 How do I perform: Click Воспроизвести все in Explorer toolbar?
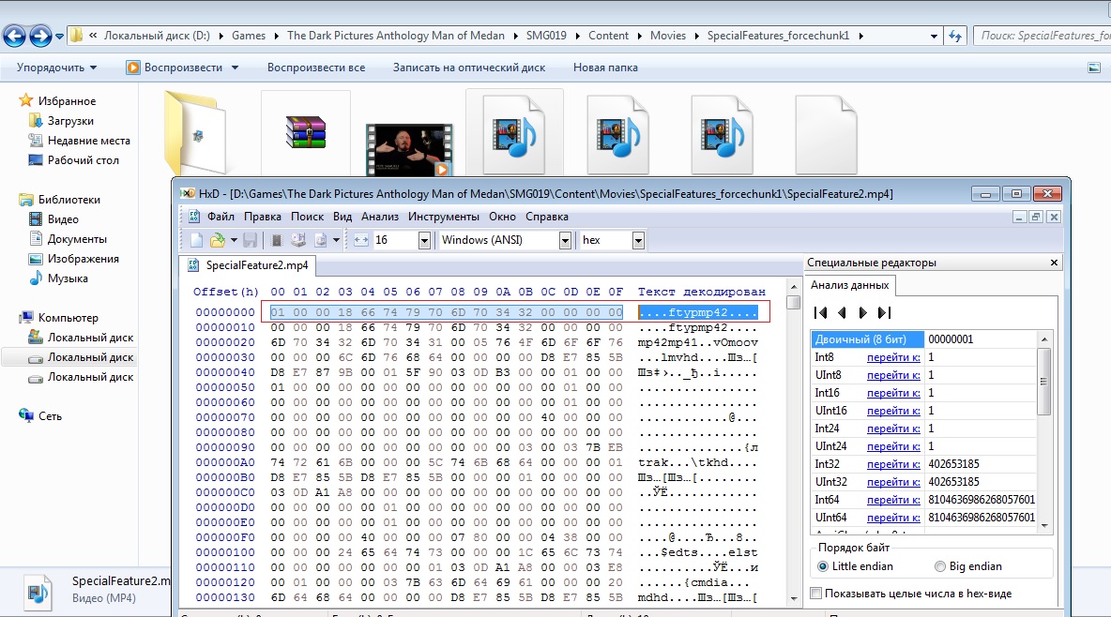pos(315,68)
